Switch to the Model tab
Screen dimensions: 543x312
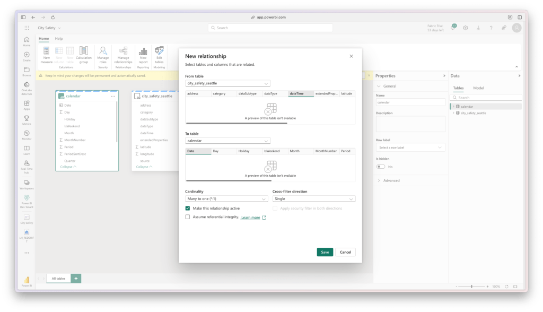[x=478, y=88]
